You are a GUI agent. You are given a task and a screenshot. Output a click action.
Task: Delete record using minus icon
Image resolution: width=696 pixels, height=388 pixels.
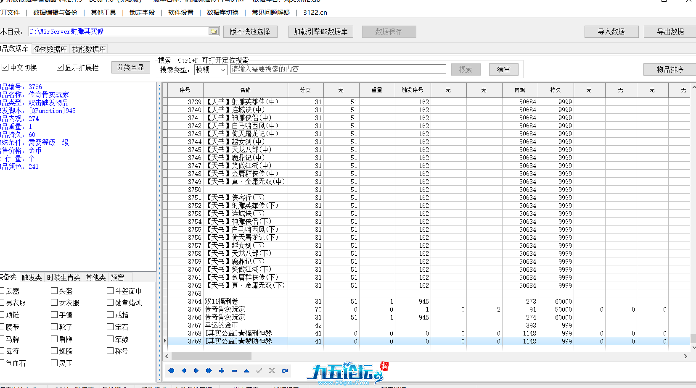tap(234, 371)
